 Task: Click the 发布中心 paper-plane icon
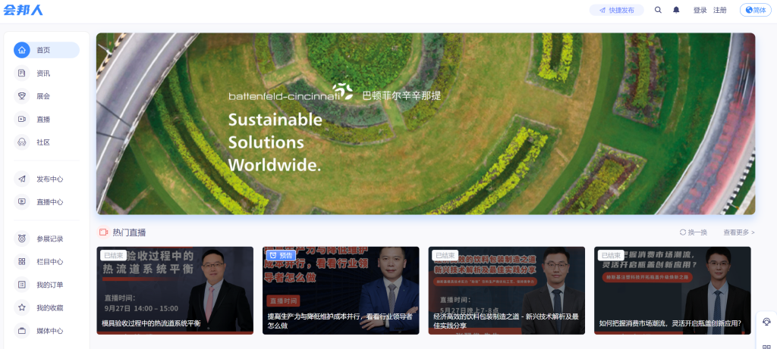(22, 179)
